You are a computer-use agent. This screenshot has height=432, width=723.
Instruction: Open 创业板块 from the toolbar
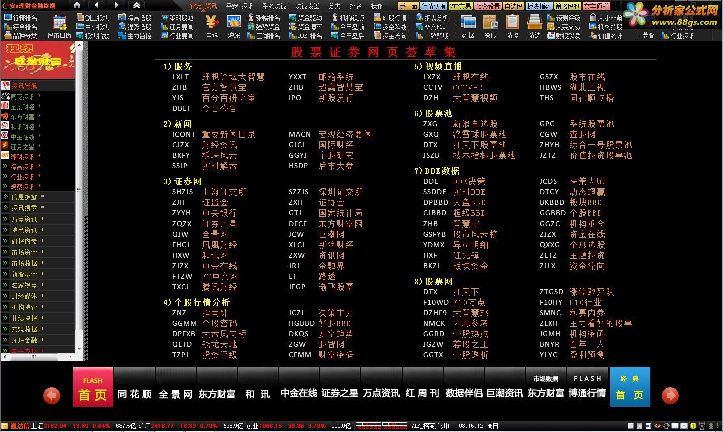point(93,18)
